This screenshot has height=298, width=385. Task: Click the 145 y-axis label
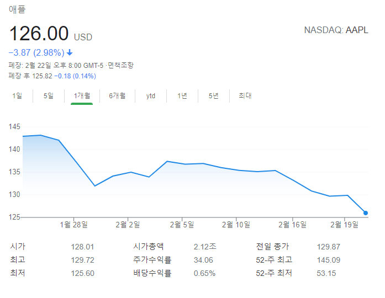(14, 126)
